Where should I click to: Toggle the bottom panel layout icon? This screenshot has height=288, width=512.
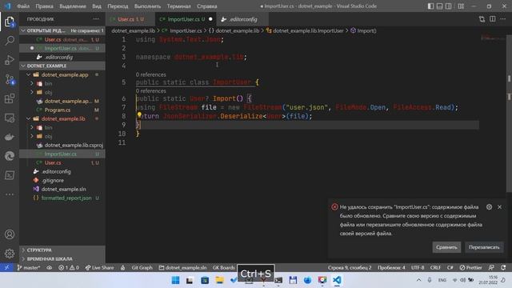tap(439, 6)
